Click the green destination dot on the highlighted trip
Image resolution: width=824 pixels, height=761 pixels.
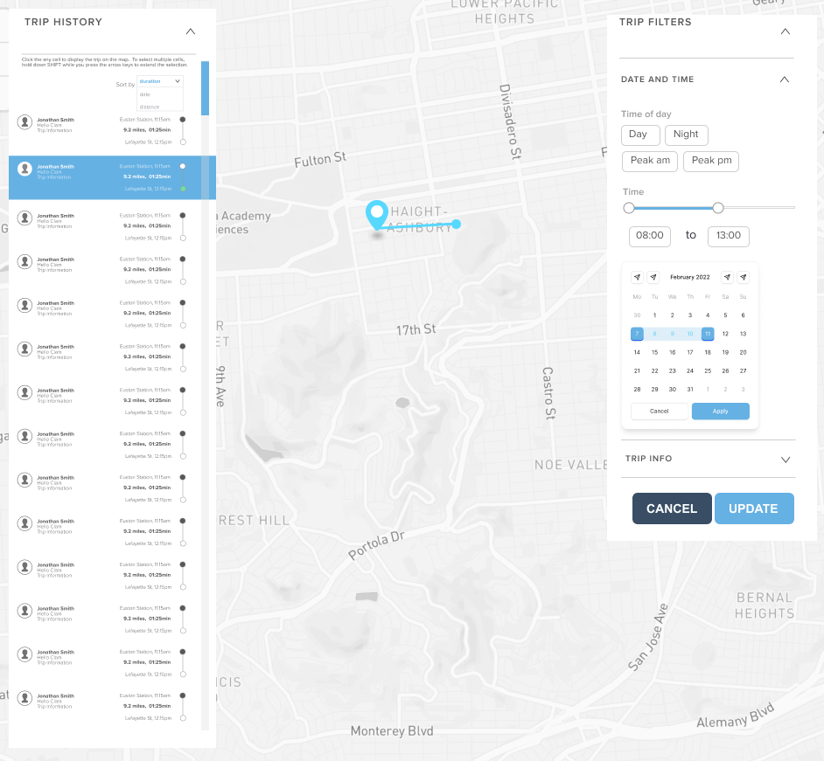pos(182,189)
